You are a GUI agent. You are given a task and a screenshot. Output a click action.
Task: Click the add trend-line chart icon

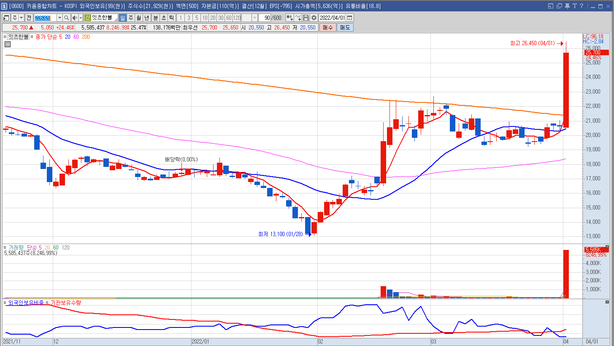coord(298,18)
